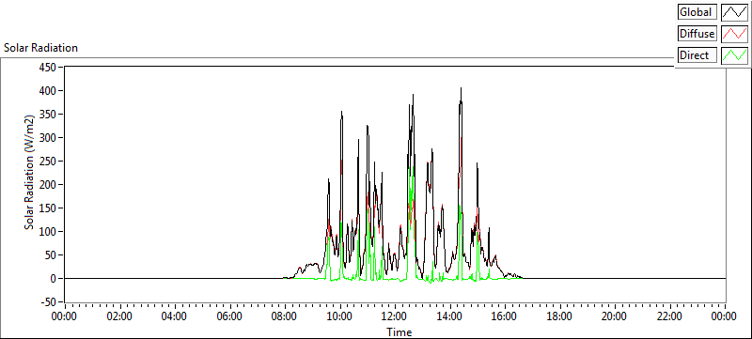Click the Solar Radiation (W/m2) axis label
This screenshot has height=339, width=752.
click(x=30, y=173)
